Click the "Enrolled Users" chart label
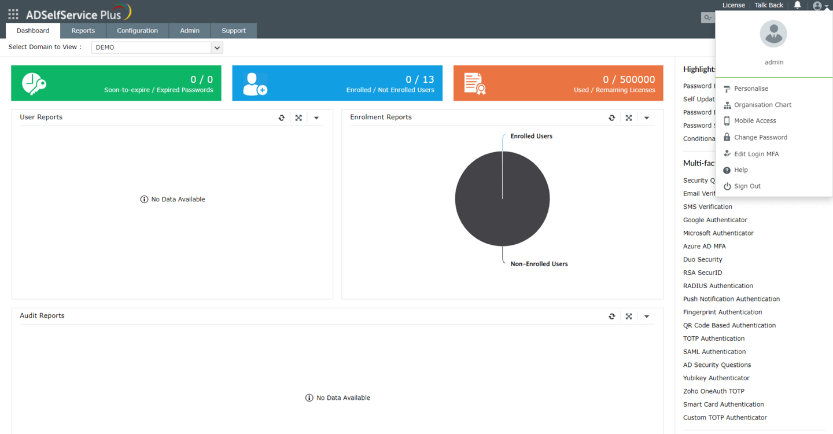Viewport: 833px width, 434px height. 531,137
